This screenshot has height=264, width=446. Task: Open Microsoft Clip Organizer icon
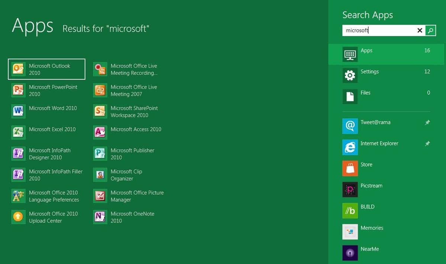[x=100, y=175]
